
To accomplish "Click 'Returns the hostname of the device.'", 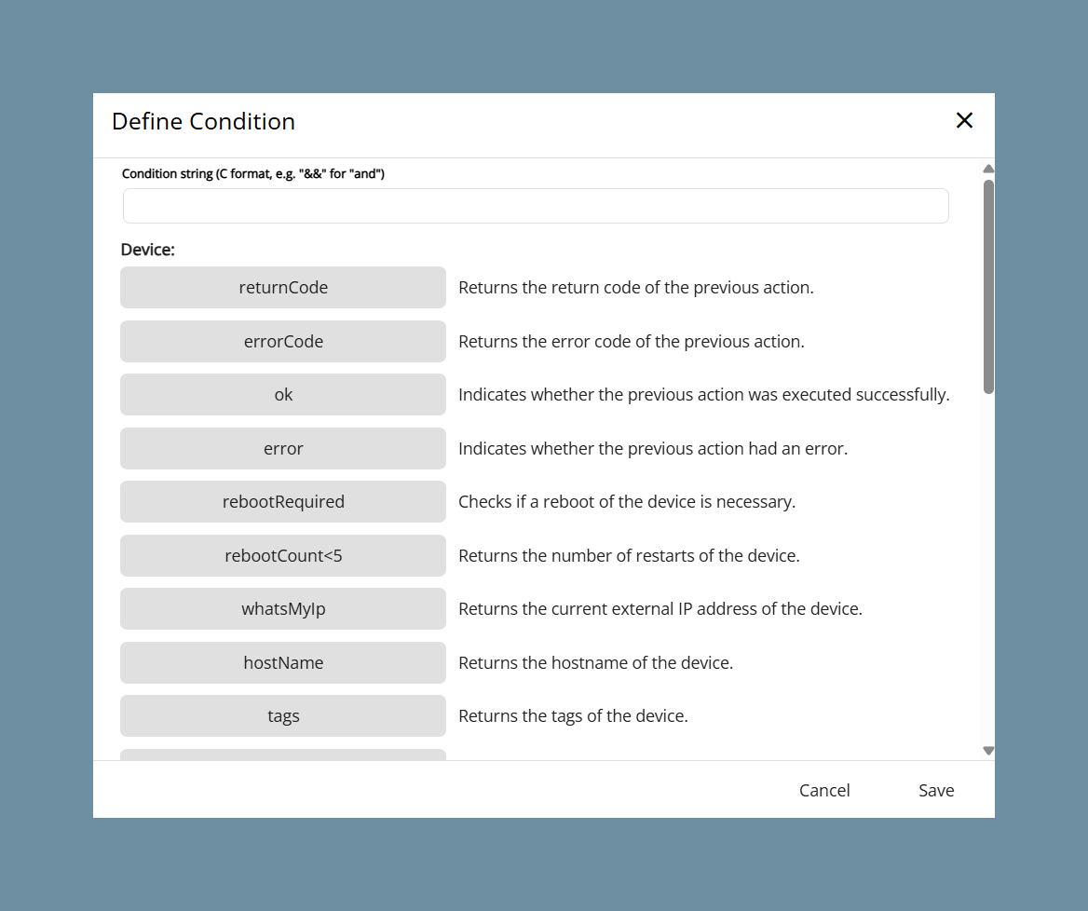I will click(x=595, y=662).
